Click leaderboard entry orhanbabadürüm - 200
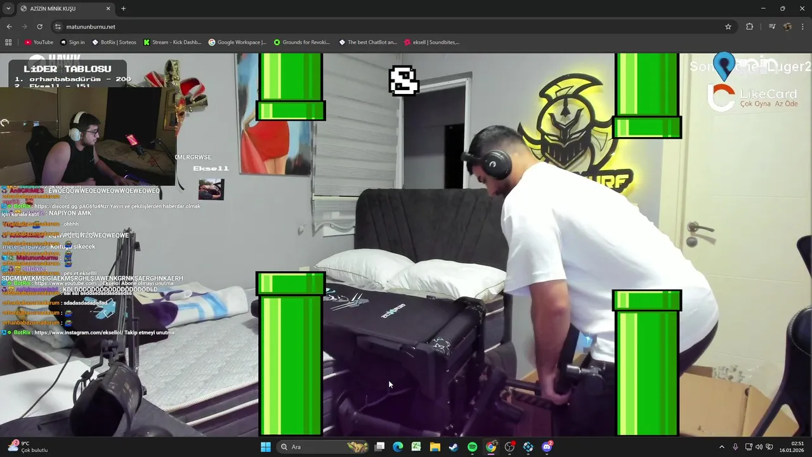Viewport: 812px width, 457px height. click(73, 79)
